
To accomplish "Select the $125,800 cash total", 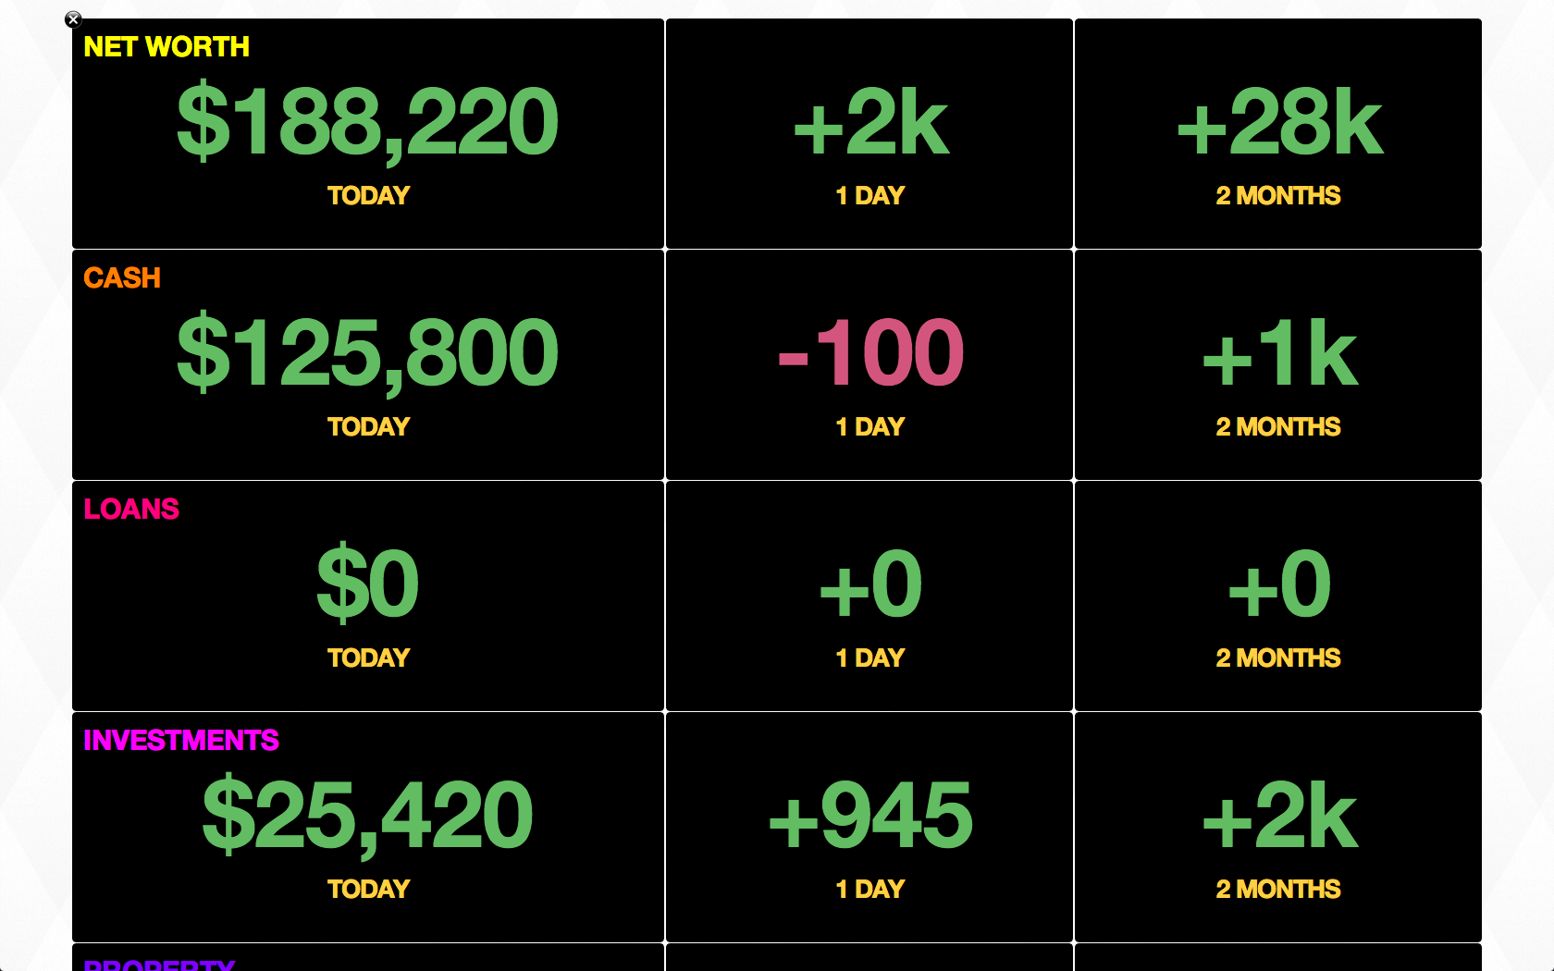I will [368, 353].
